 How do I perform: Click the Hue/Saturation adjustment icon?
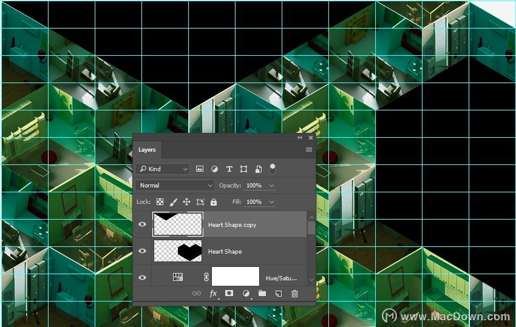pos(178,277)
